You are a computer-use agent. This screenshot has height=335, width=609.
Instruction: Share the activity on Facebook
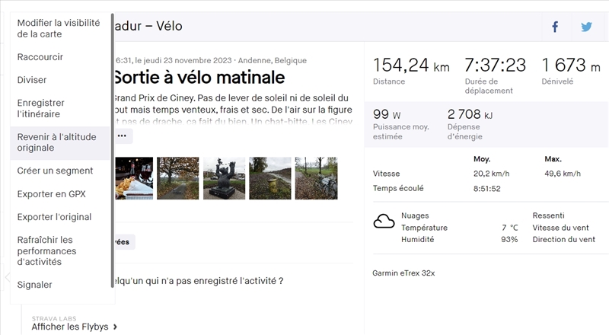click(555, 27)
